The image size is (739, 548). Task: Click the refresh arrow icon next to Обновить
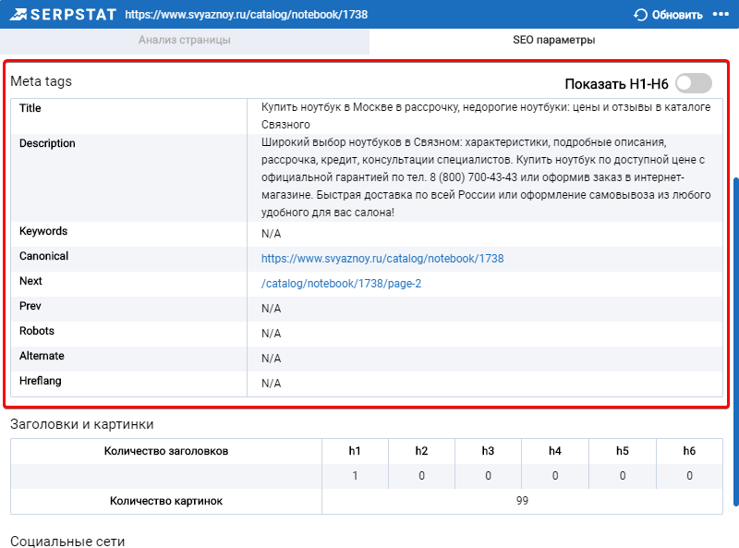pos(640,15)
